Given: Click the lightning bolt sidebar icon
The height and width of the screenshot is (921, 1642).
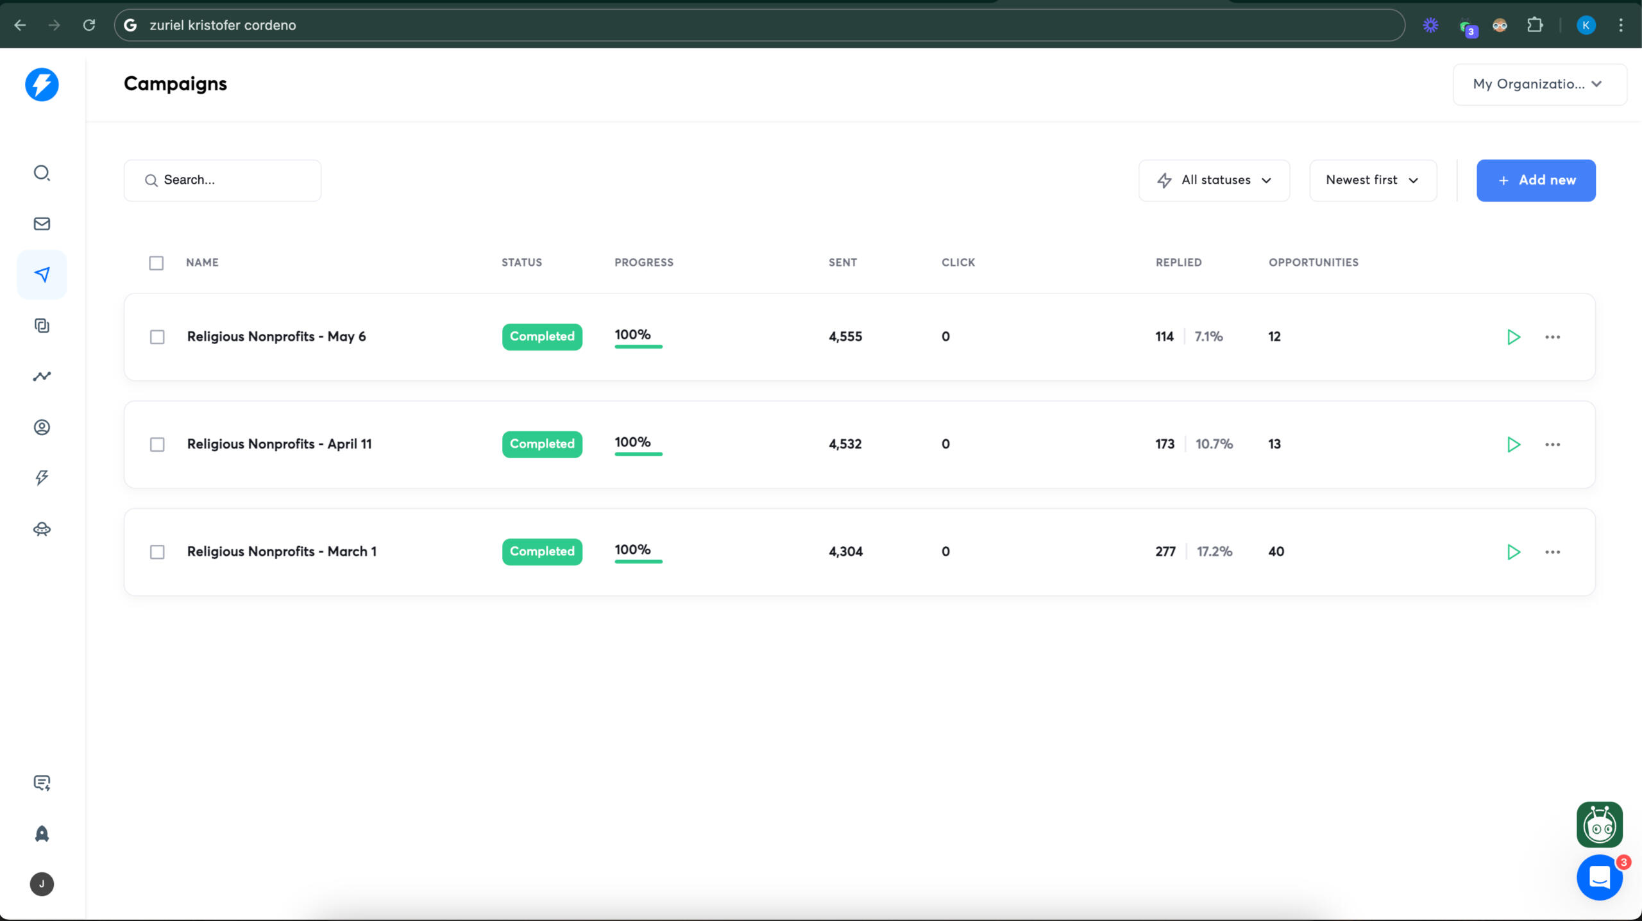Looking at the screenshot, I should coord(42,477).
